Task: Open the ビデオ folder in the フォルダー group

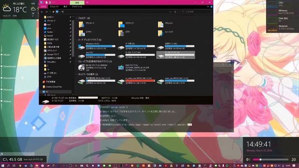Action: coord(124,33)
